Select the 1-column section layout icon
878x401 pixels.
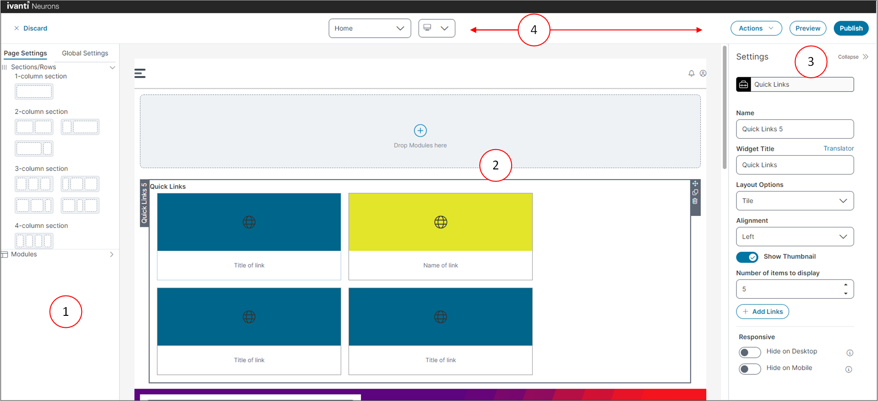[x=34, y=92]
